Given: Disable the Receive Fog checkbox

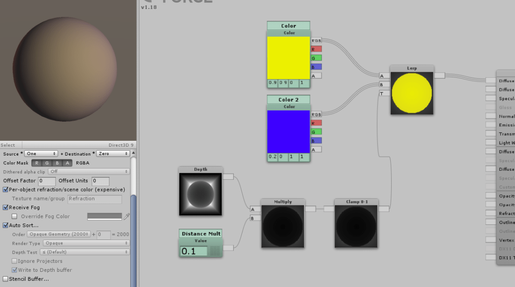Looking at the screenshot, I should pyautogui.click(x=6, y=207).
